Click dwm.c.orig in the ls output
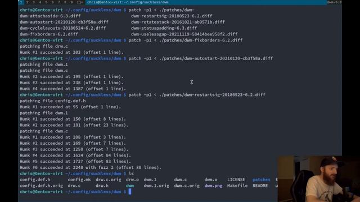The height and width of the screenshot is (202, 360). pyautogui.click(x=187, y=186)
